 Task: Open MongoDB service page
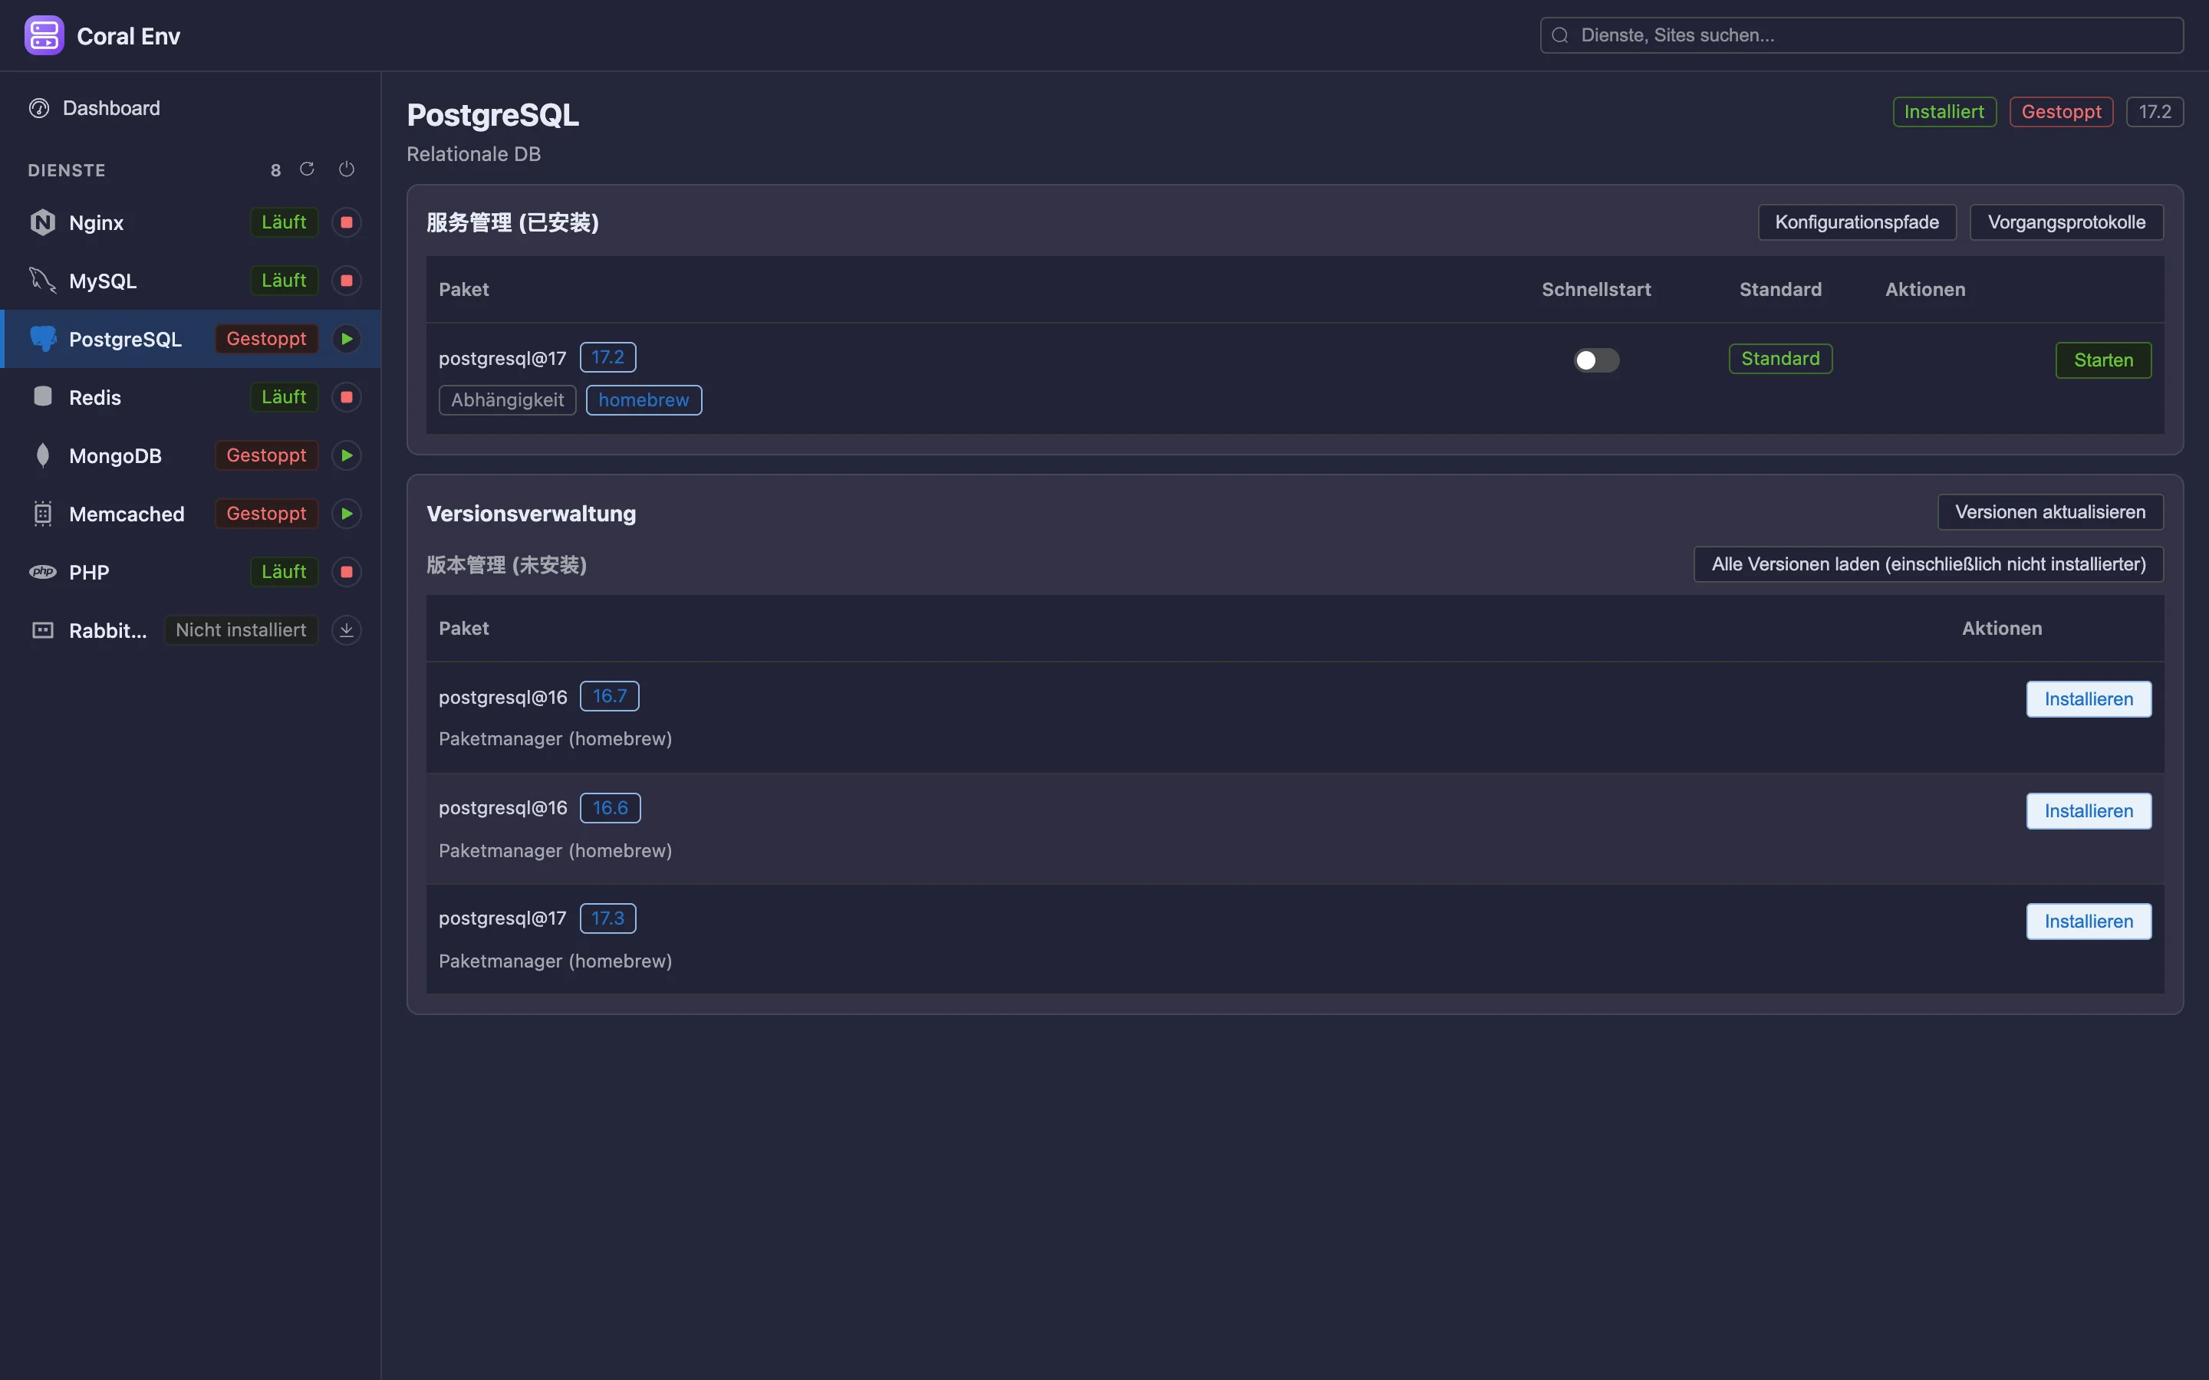coord(190,455)
